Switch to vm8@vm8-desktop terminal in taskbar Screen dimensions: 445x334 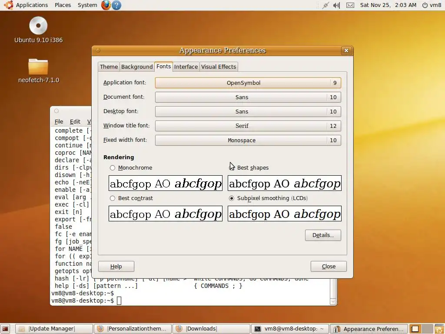pos(290,329)
